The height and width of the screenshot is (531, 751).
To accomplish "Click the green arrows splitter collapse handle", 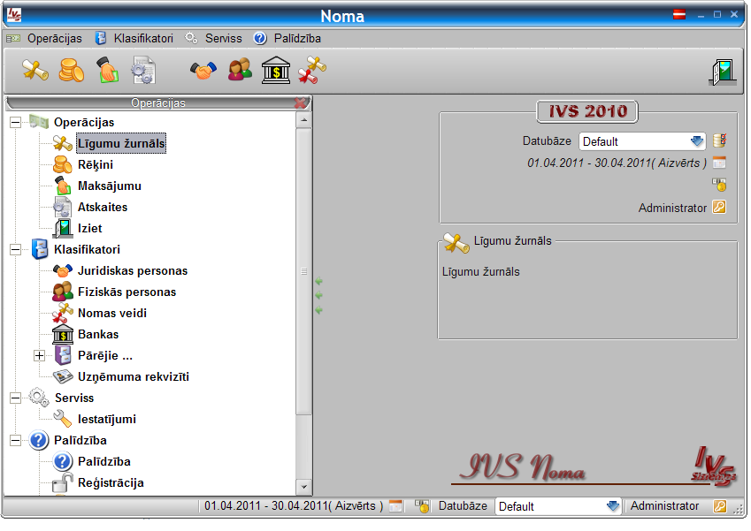I will (x=319, y=296).
